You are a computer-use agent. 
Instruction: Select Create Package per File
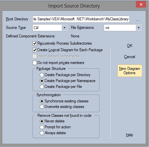pyautogui.click(x=42, y=87)
